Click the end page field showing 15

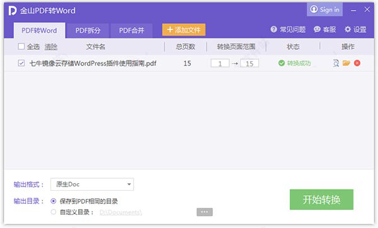(249, 64)
